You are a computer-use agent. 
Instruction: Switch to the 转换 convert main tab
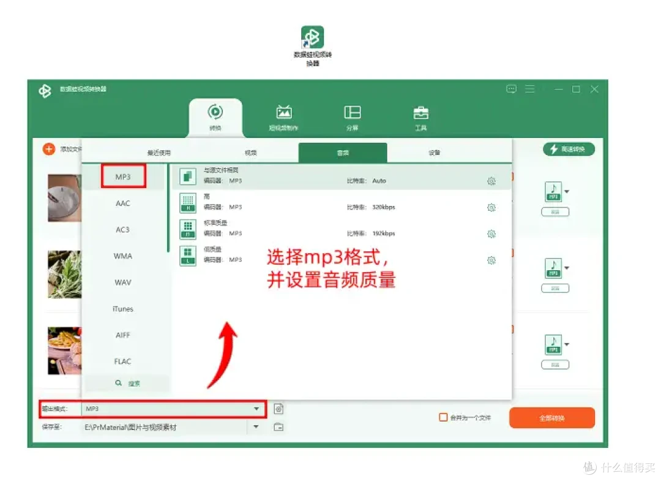coord(215,118)
